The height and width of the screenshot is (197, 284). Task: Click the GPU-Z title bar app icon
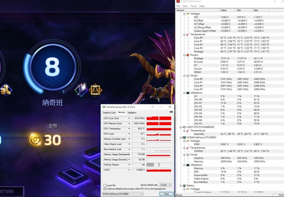coord(104,107)
